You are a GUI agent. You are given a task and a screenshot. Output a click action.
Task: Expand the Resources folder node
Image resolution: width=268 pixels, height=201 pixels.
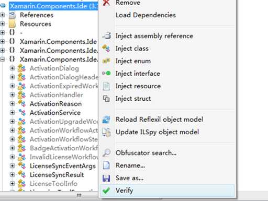2,23
